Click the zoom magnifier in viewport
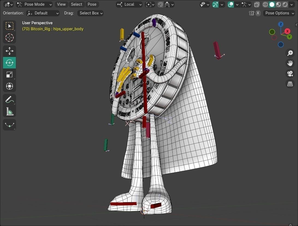The image size is (298, 226). coord(290,53)
